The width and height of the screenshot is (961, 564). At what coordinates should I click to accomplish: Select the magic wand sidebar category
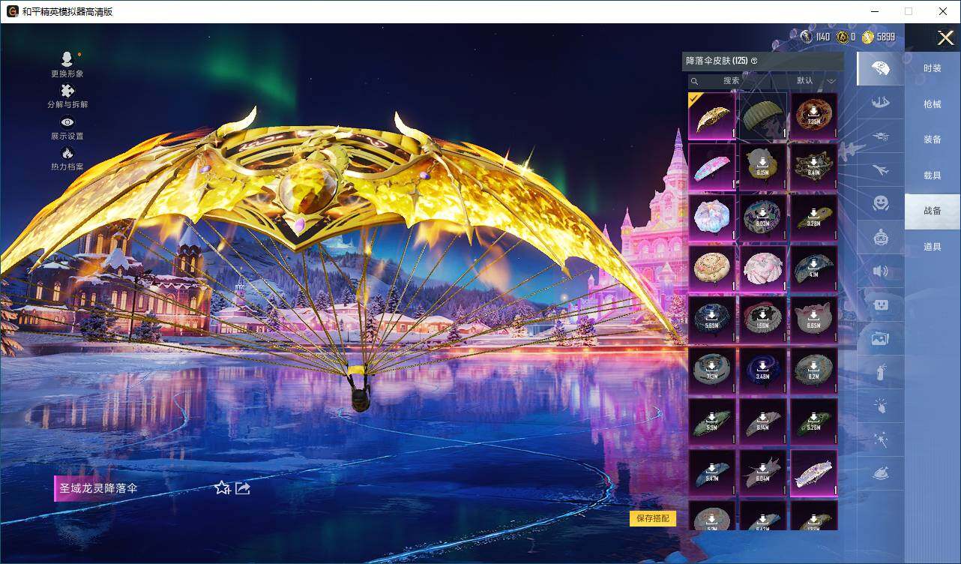(x=880, y=440)
